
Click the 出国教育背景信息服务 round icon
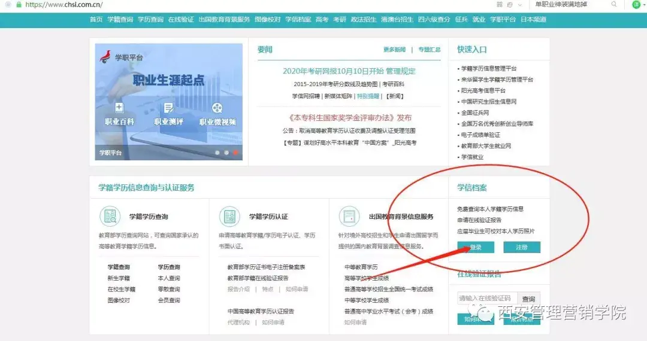click(349, 216)
